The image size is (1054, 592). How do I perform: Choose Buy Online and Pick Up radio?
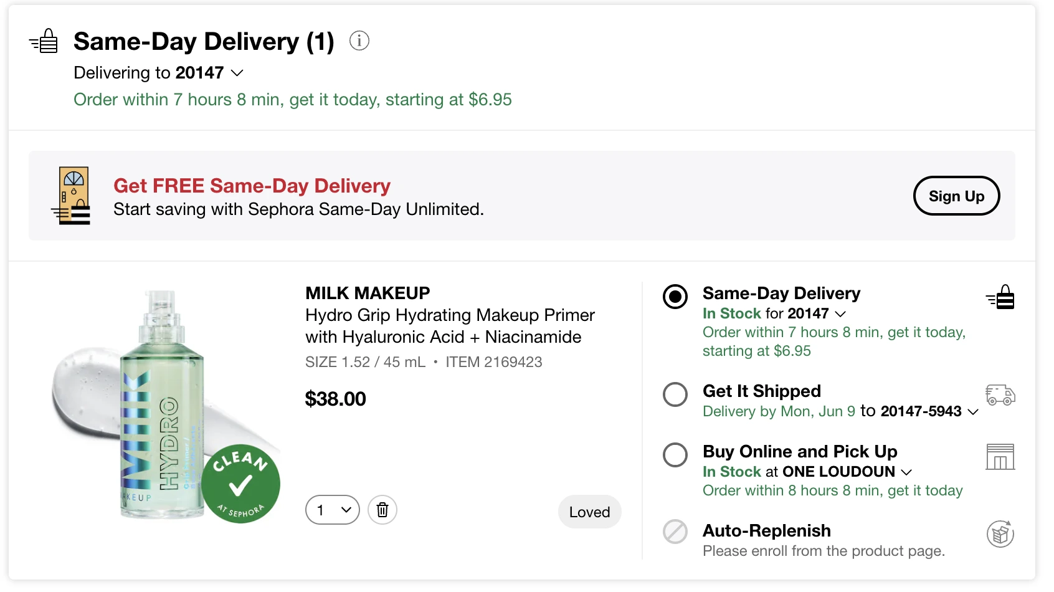pyautogui.click(x=675, y=455)
